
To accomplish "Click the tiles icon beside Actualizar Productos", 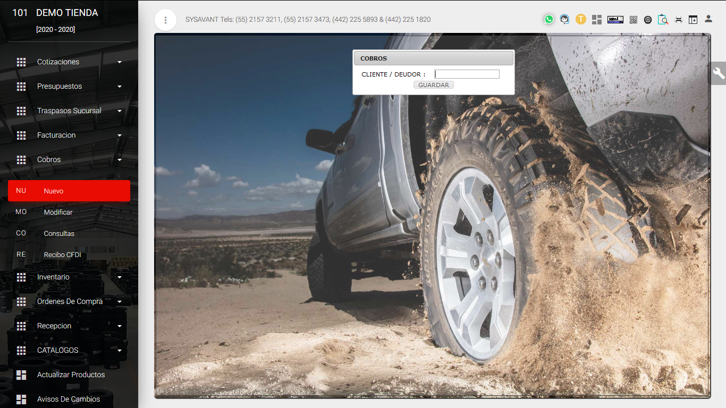I will (x=21, y=375).
